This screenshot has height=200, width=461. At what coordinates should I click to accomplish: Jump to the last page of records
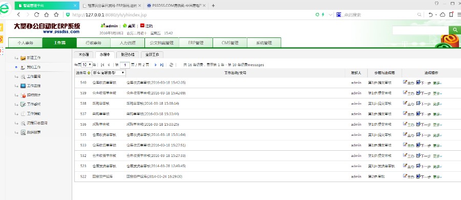pyautogui.click(x=162, y=65)
